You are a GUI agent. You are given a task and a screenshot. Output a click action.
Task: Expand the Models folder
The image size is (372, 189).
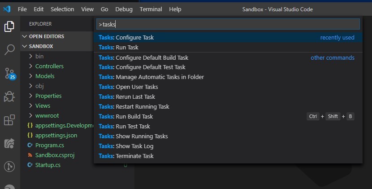pos(30,76)
